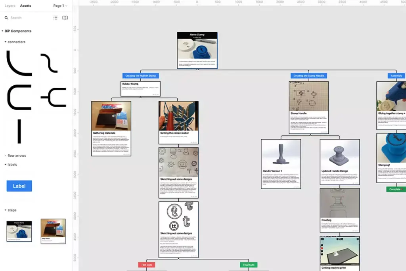Select the C-shaped bracket connector component
Viewport: 406px width, 271px height.
19,97
